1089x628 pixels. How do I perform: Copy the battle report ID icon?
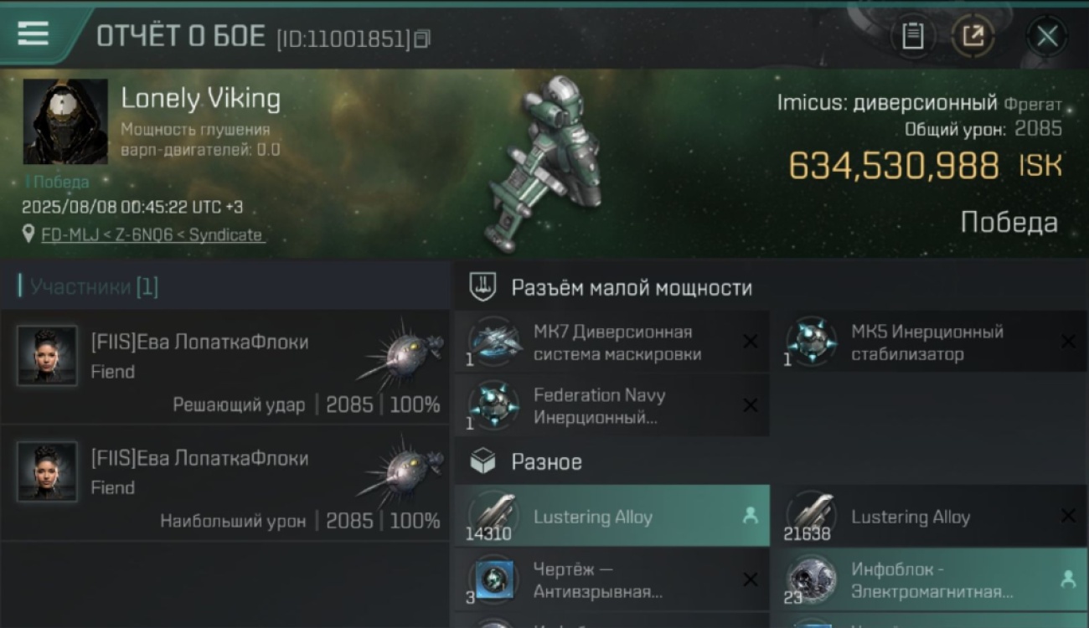click(x=422, y=39)
